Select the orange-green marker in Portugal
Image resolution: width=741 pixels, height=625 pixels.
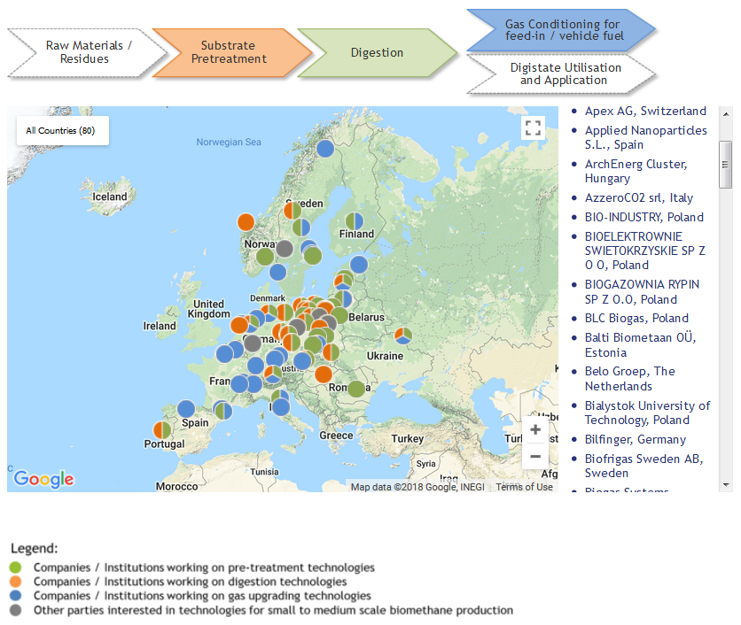[162, 430]
